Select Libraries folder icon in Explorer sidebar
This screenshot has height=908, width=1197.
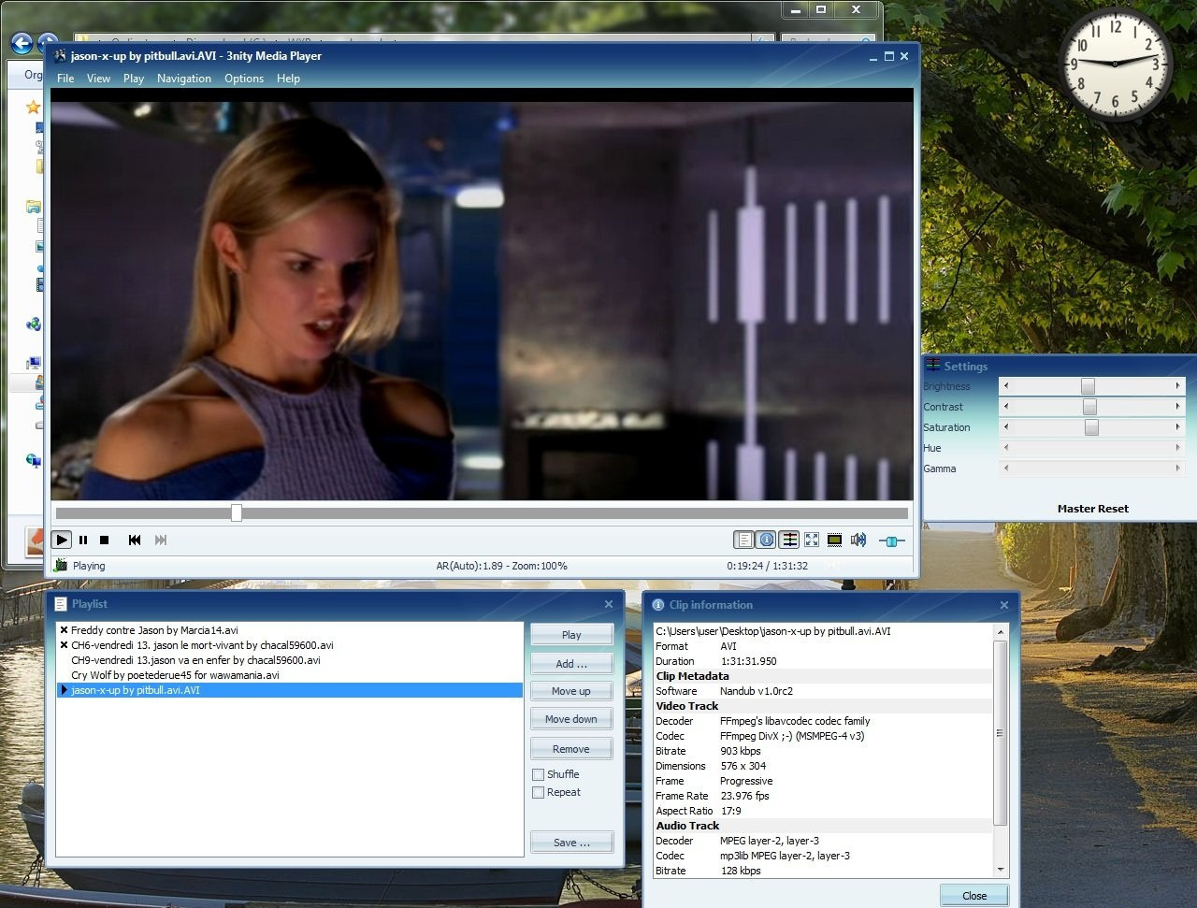tap(34, 206)
